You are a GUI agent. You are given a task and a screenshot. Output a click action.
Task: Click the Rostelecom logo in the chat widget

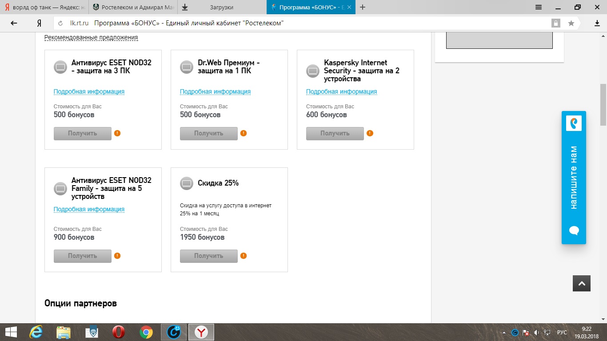click(574, 123)
